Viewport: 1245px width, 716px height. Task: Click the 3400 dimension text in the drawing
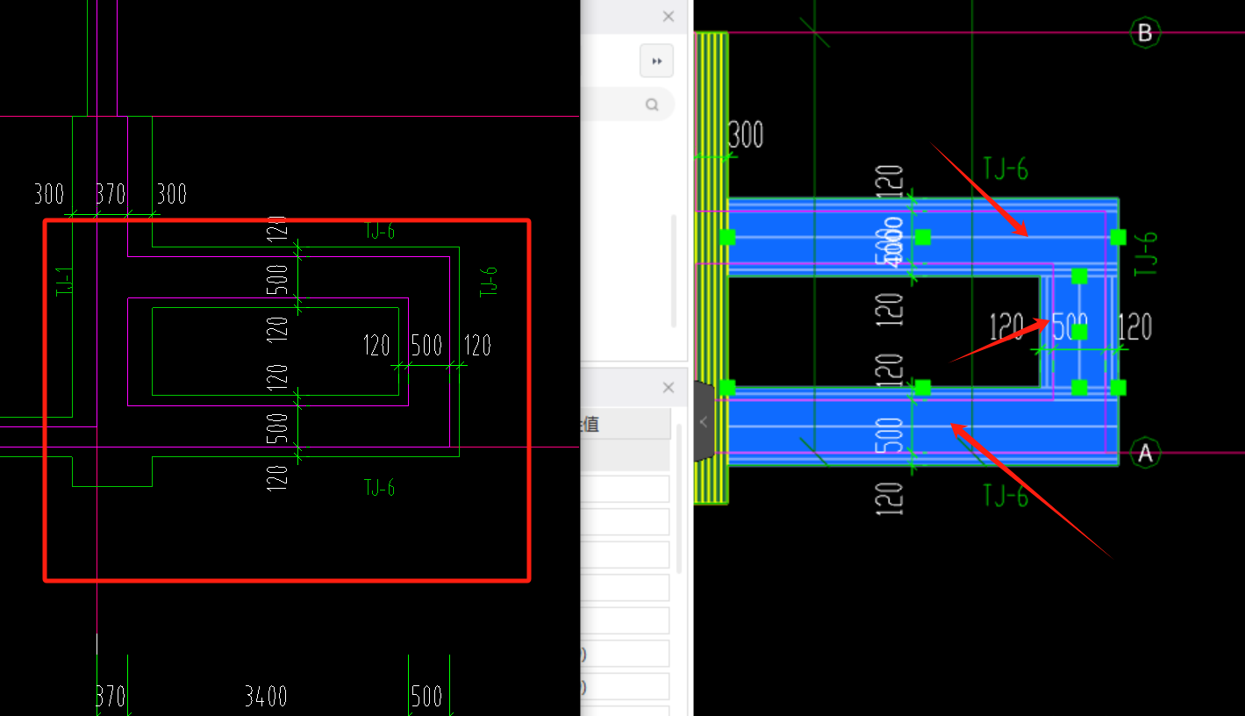pos(266,697)
